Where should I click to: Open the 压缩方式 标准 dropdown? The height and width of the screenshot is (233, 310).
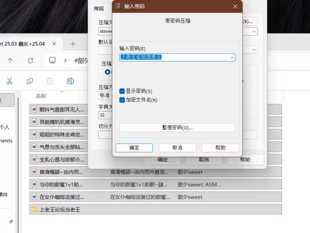(x=105, y=95)
